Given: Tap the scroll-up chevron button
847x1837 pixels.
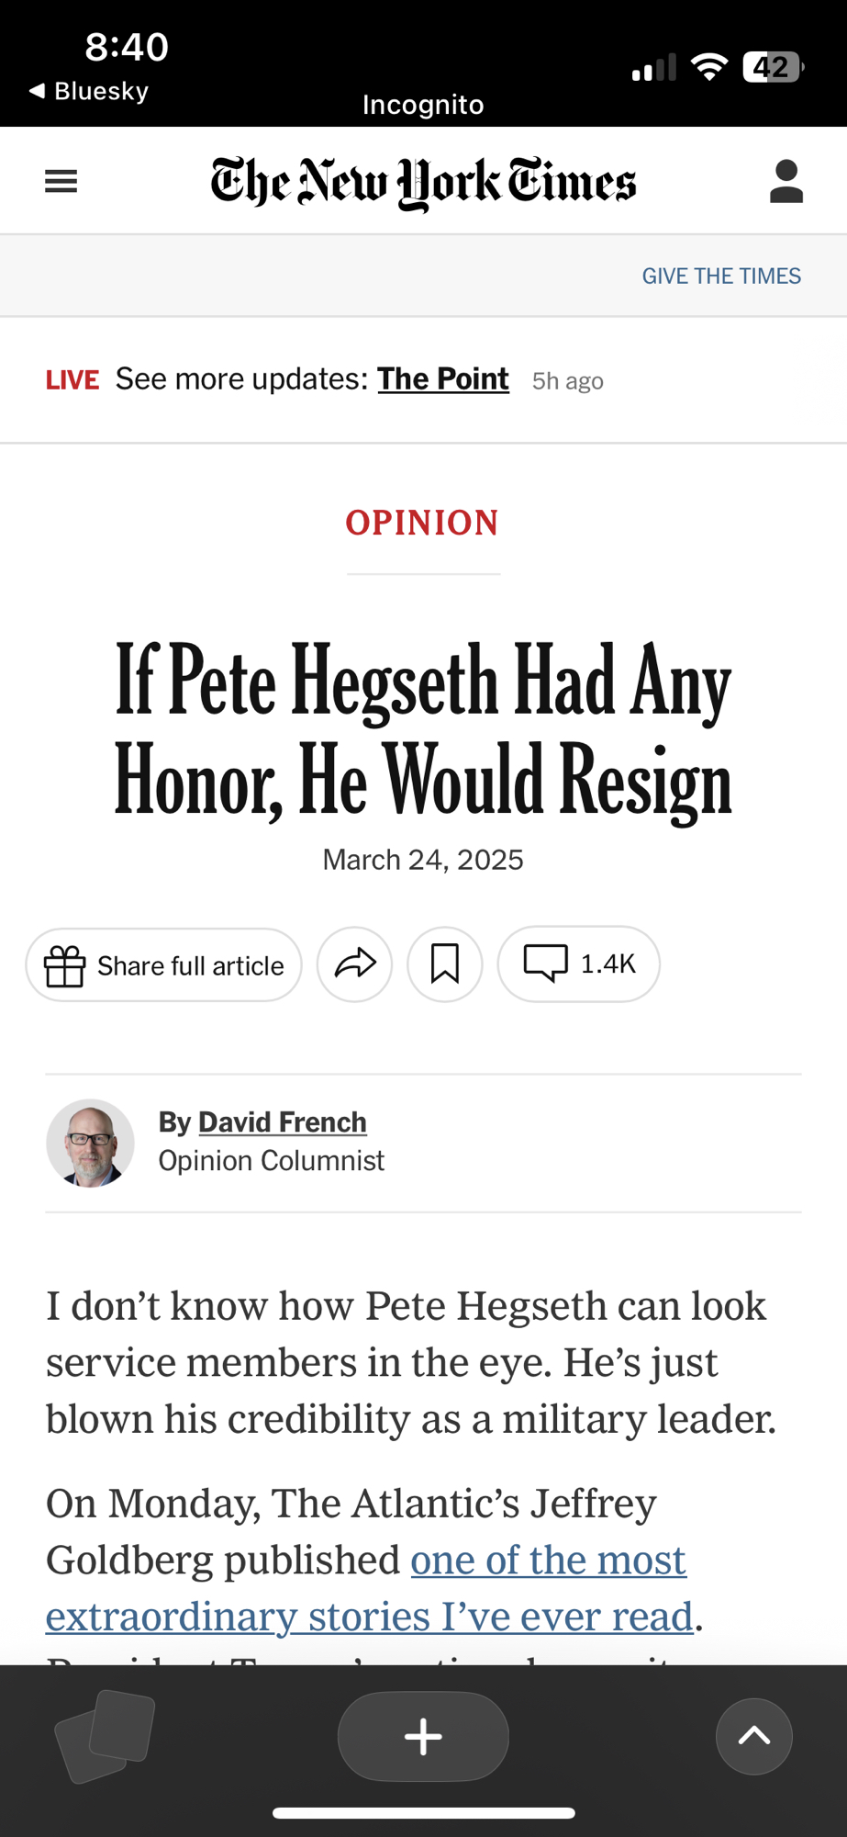Looking at the screenshot, I should [x=754, y=1736].
